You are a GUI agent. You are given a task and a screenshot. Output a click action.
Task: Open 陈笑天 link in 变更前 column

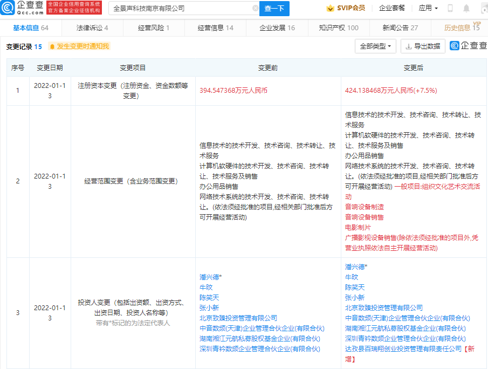tap(209, 298)
